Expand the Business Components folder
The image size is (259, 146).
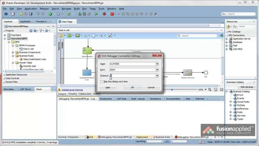click(13, 52)
